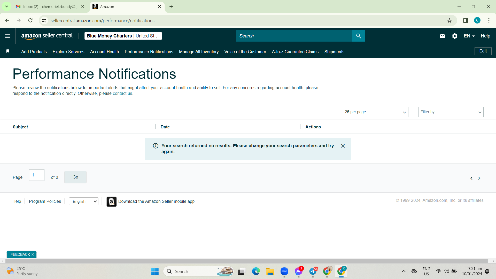
Task: Open Chrome side panel
Action: click(x=466, y=20)
